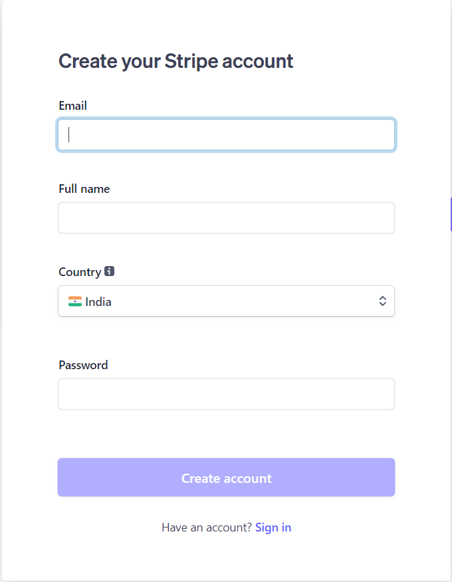Click the Password label text

[83, 364]
